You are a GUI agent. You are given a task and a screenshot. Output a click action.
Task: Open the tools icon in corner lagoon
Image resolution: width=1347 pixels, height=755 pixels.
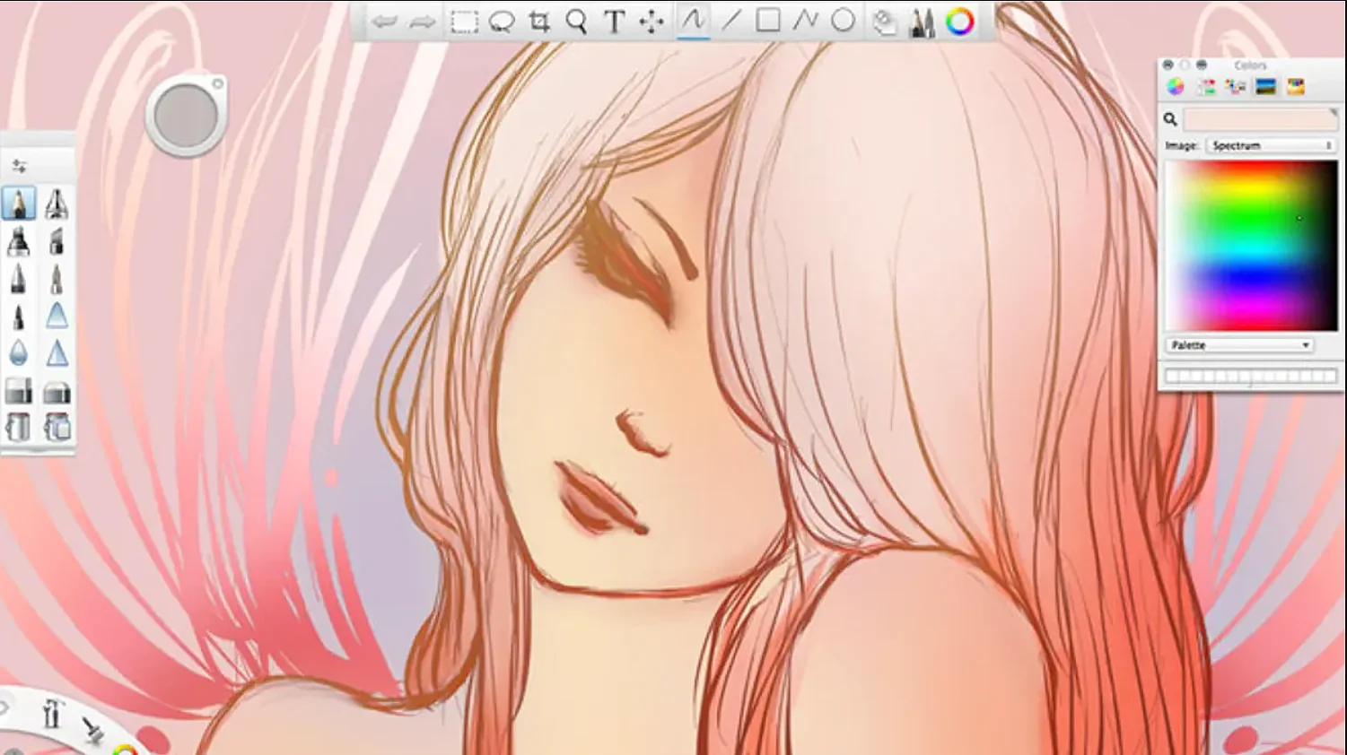pyautogui.click(x=51, y=713)
